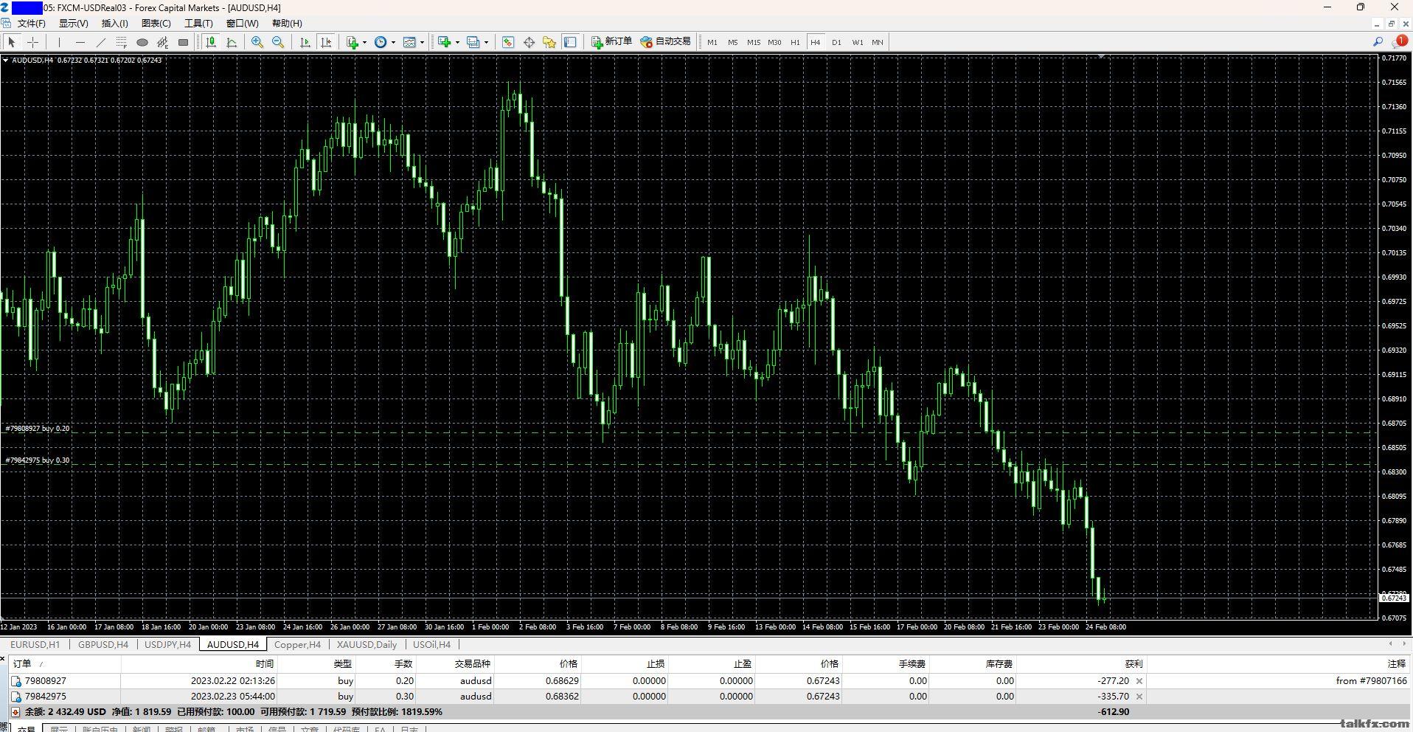Open the 文件(F) menu
This screenshot has width=1413, height=732.
tap(32, 23)
